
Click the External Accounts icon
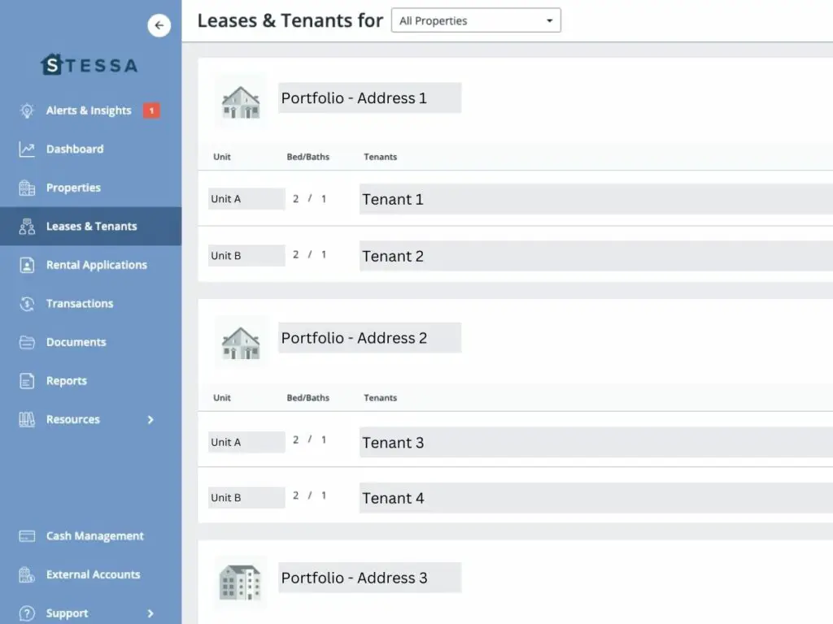pos(27,574)
